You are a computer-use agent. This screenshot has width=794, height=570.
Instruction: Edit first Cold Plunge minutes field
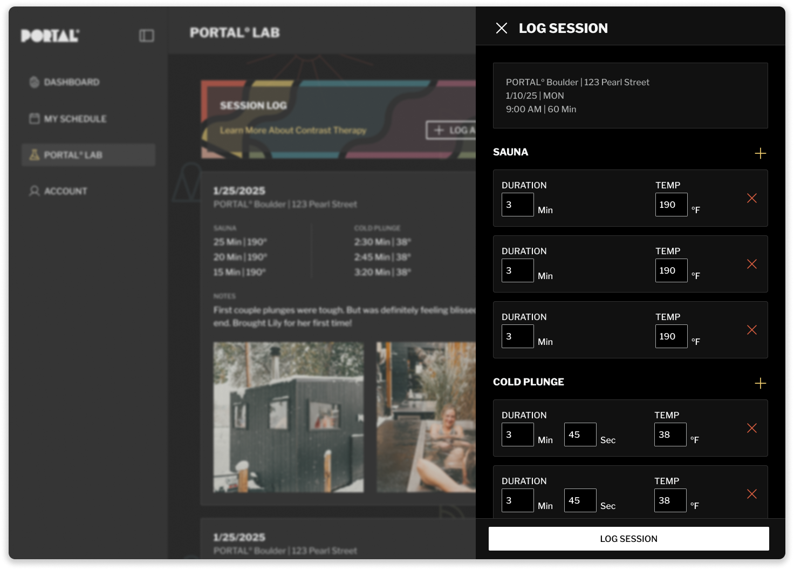click(x=518, y=435)
